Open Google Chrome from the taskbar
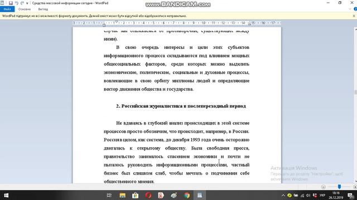This screenshot has width=357, height=200. [187, 196]
